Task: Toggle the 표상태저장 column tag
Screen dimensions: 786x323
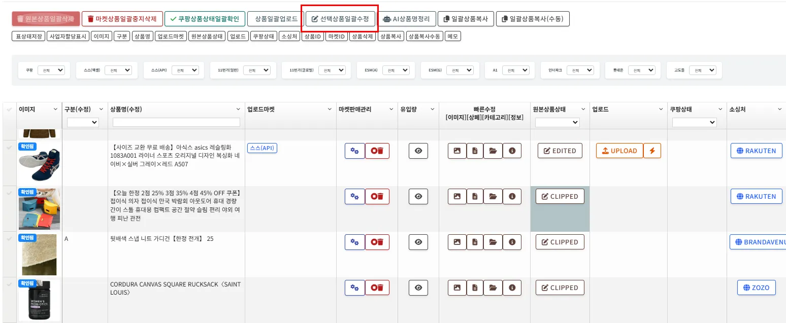Action: click(28, 37)
